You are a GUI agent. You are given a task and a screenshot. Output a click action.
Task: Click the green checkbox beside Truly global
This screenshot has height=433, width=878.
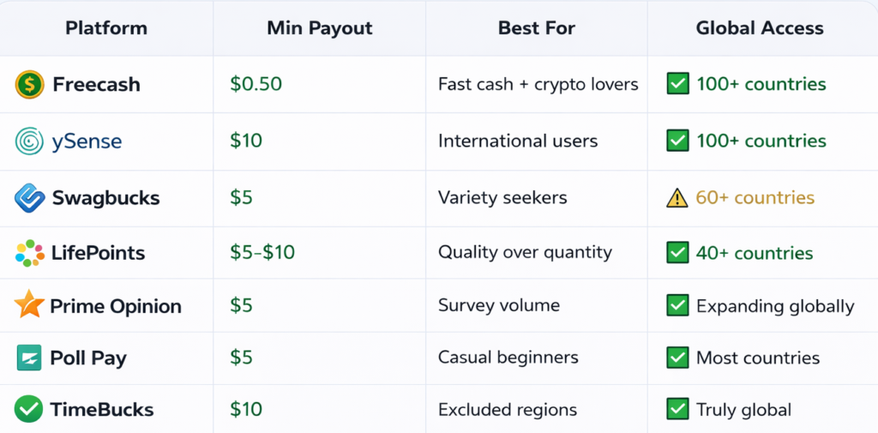677,410
